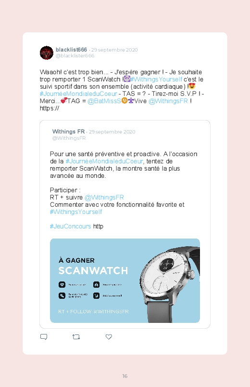Open #JournéeMondialeduCoeur hashtag in quoted tweet
The image size is (250, 387).
click(104, 161)
